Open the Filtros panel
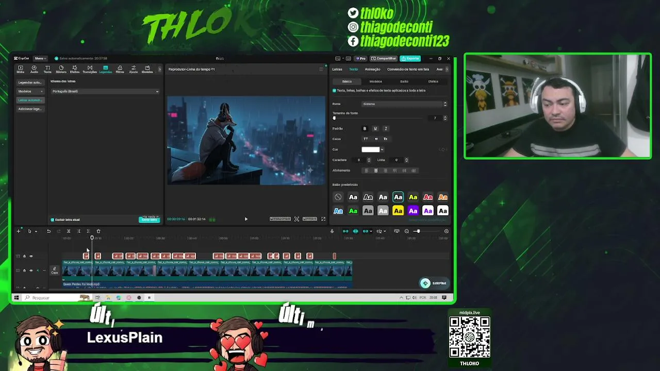 point(120,69)
